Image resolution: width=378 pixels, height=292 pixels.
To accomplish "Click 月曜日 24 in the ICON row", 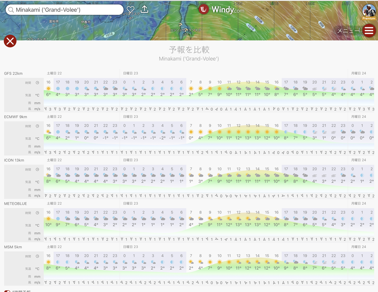I will tap(359, 160).
